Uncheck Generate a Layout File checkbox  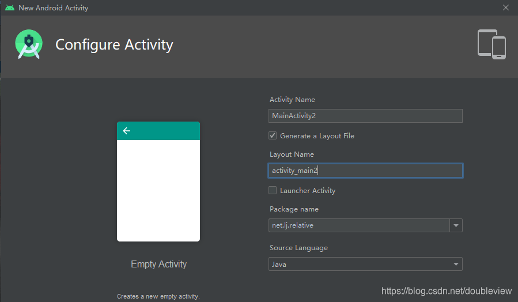point(273,135)
